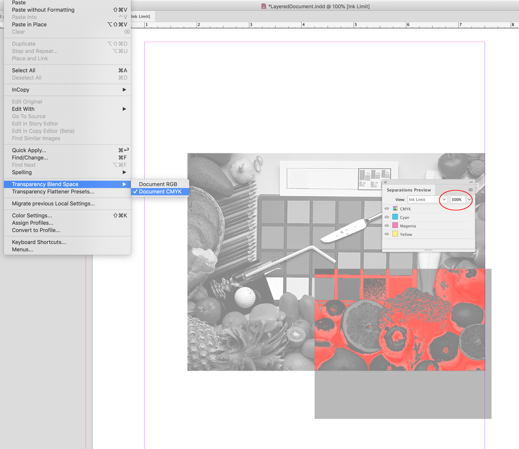Open Assign Profiles dialog
519x449 pixels.
(x=67, y=222)
